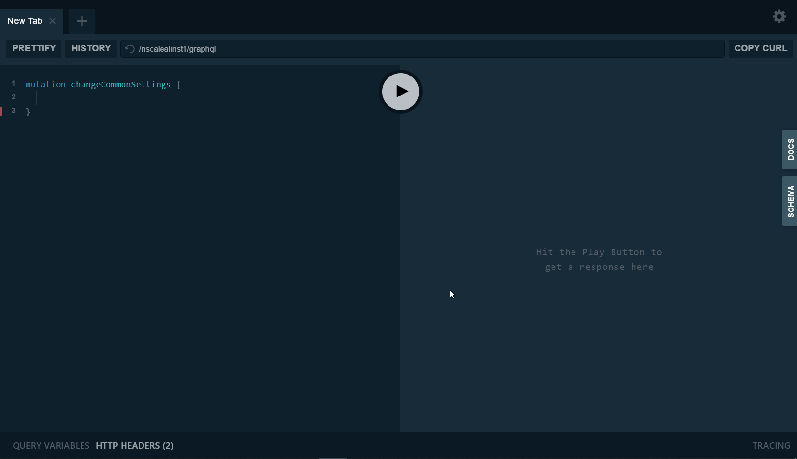The width and height of the screenshot is (797, 459).
Task: Switch to the New Tab tab
Action: click(24, 21)
